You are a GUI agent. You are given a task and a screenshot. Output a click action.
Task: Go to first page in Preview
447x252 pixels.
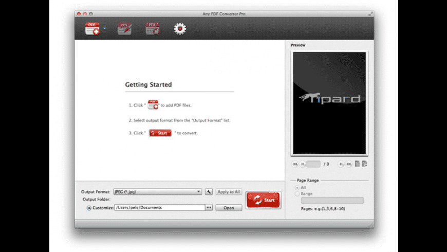tap(295, 164)
